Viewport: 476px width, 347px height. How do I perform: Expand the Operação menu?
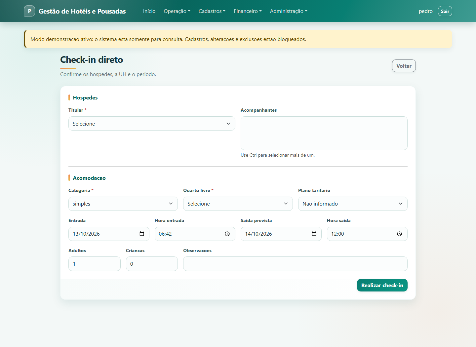pos(177,11)
